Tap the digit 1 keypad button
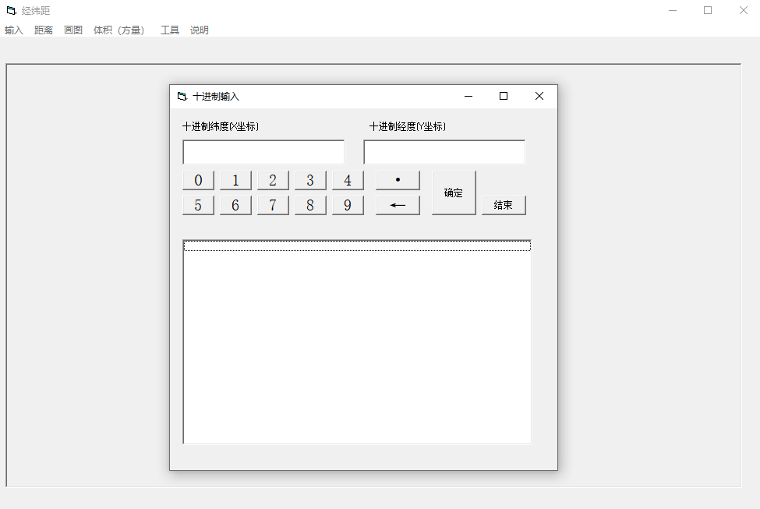Screen dimensions: 760x509 (x=235, y=180)
